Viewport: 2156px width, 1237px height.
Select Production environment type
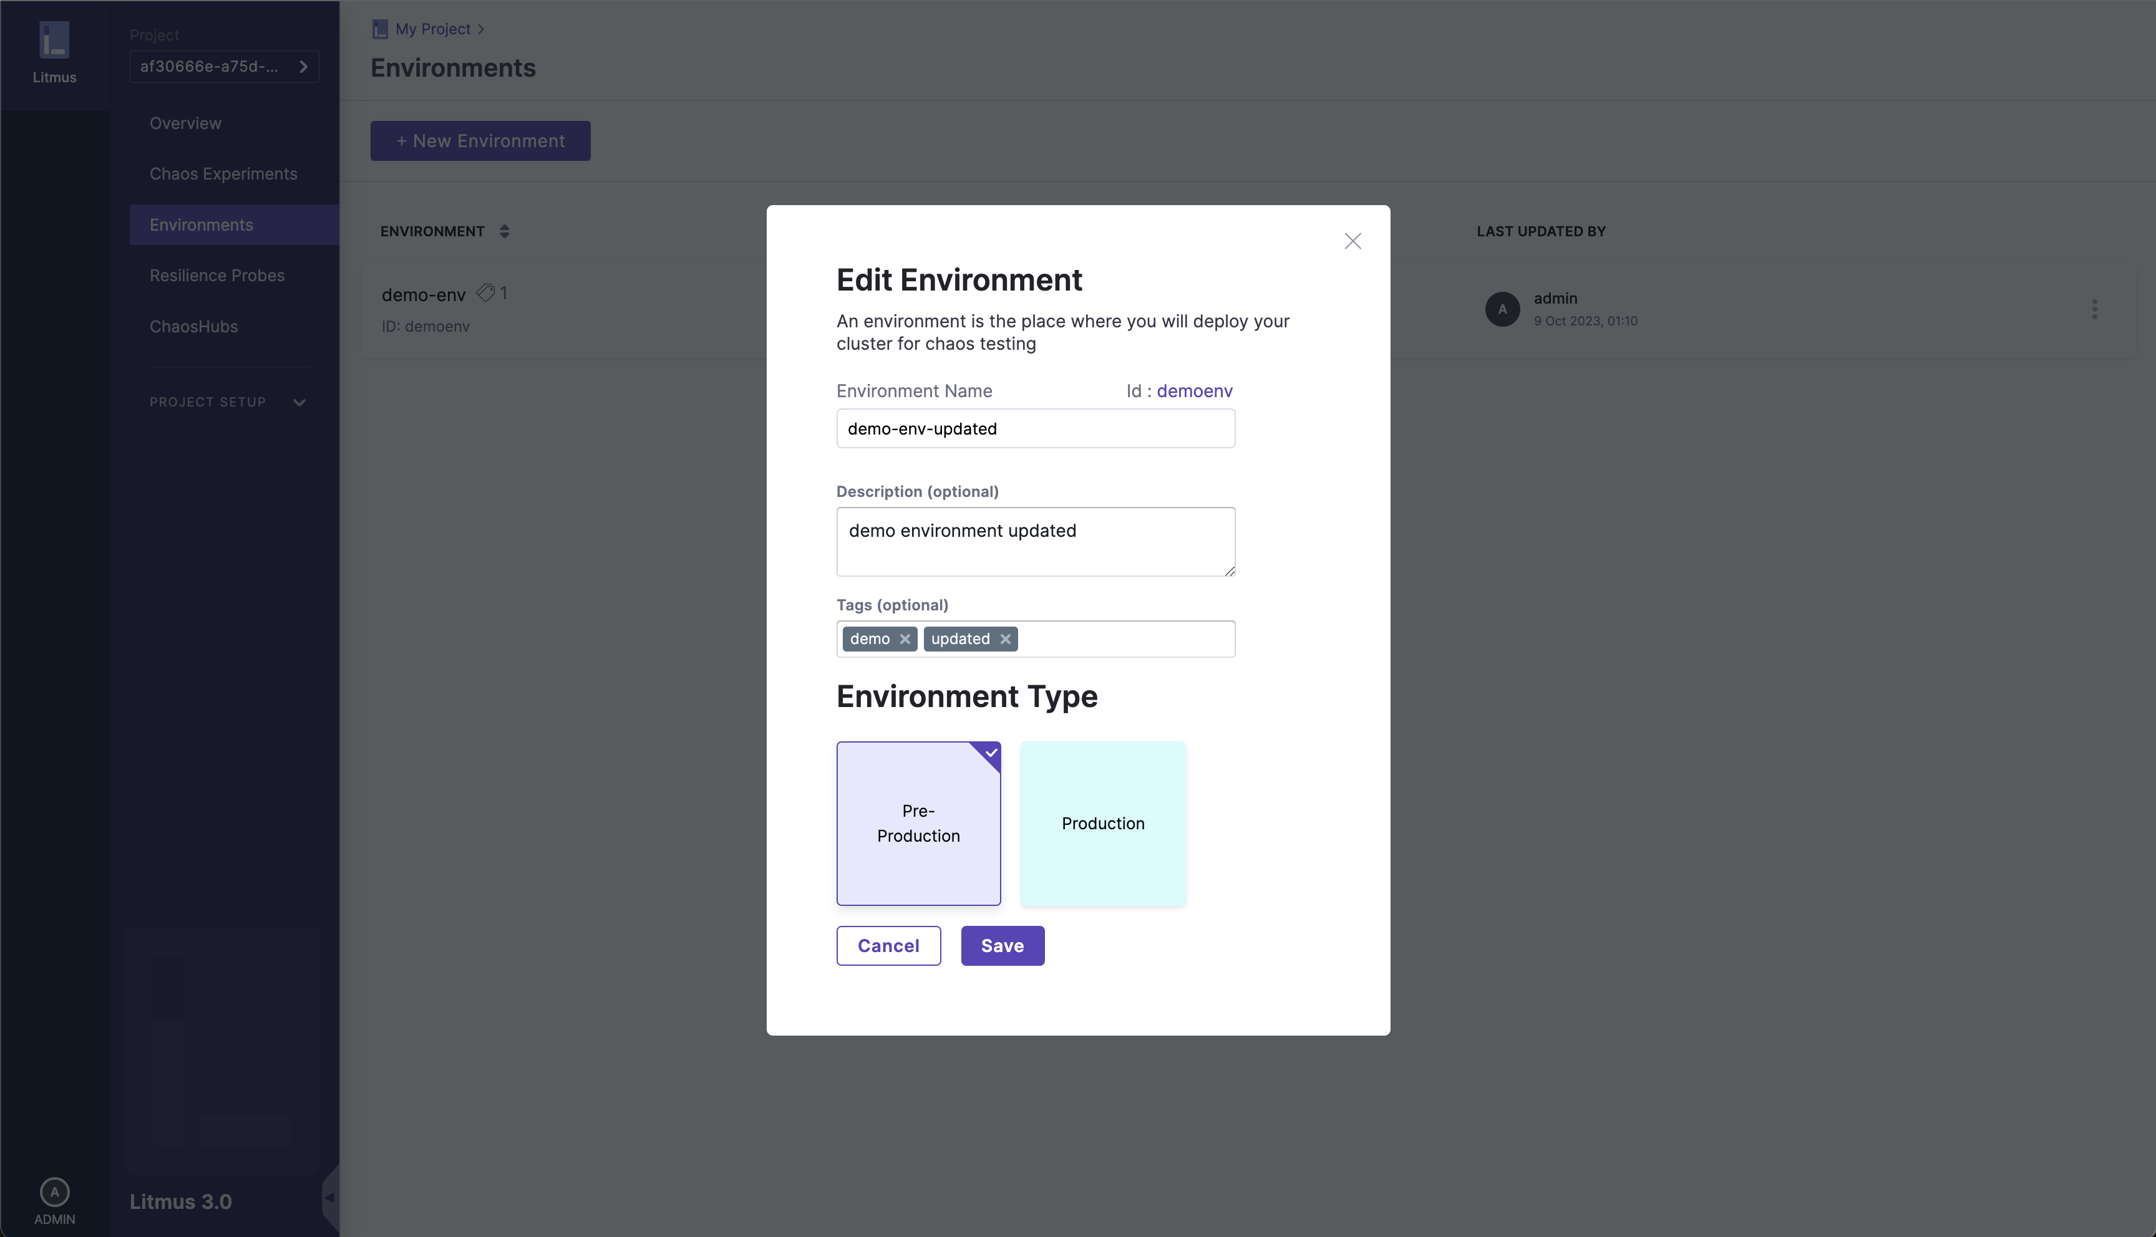(x=1102, y=823)
